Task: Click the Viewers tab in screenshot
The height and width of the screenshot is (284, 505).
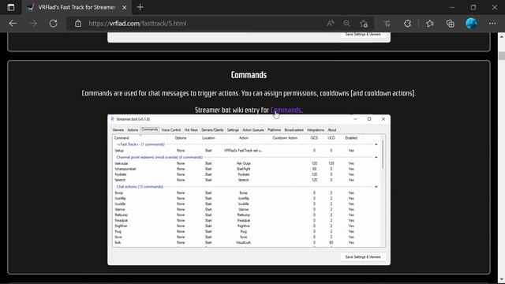Action: tap(118, 129)
